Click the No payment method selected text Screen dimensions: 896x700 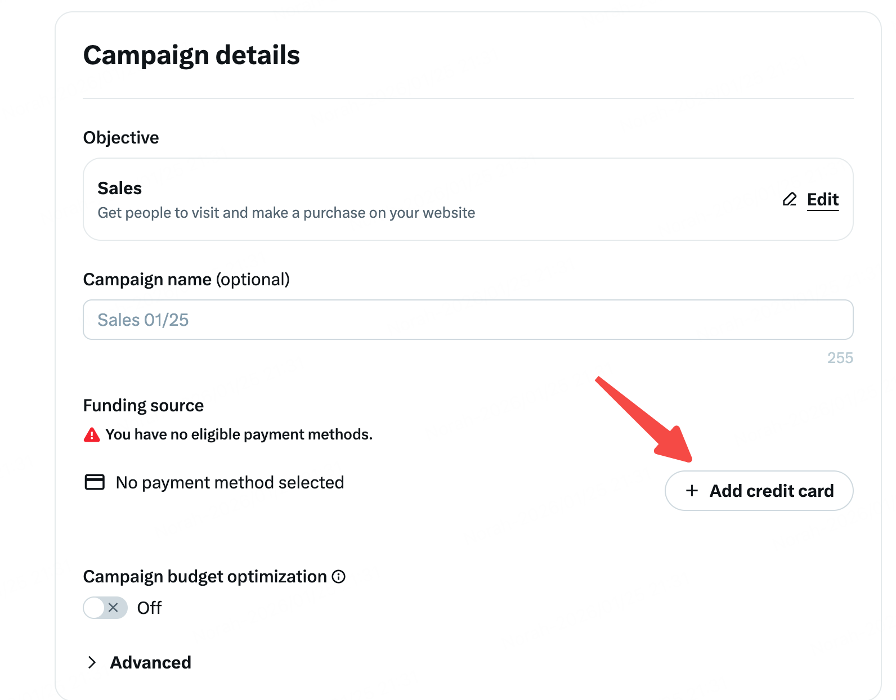coord(230,482)
